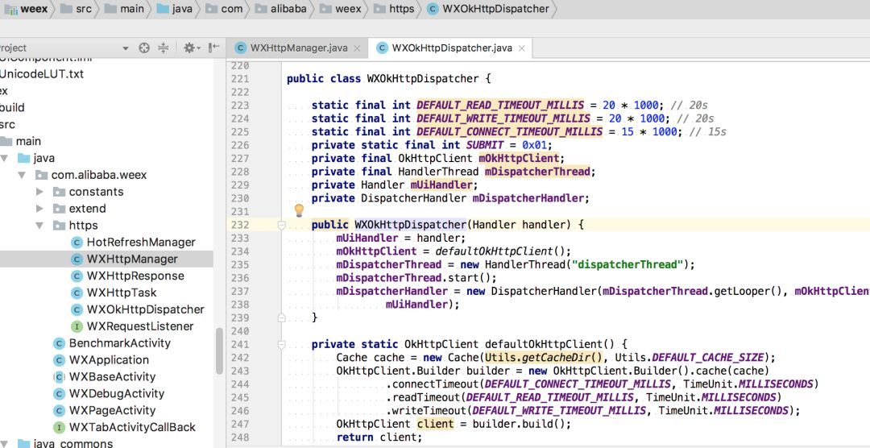Click the hide project panel icon
The width and height of the screenshot is (870, 448).
click(x=214, y=48)
